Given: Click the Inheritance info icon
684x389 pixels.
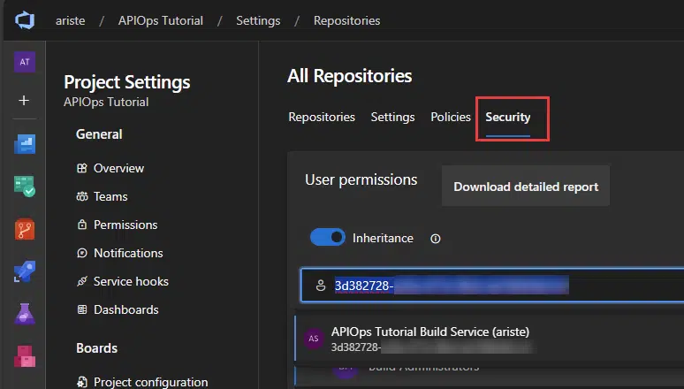Looking at the screenshot, I should (436, 239).
